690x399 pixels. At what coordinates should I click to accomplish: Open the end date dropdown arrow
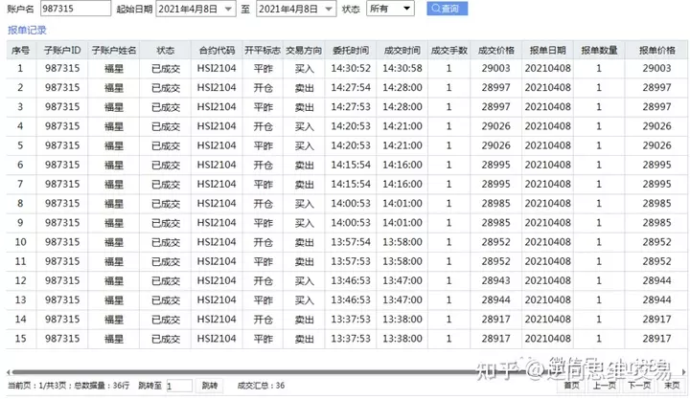[x=329, y=9]
